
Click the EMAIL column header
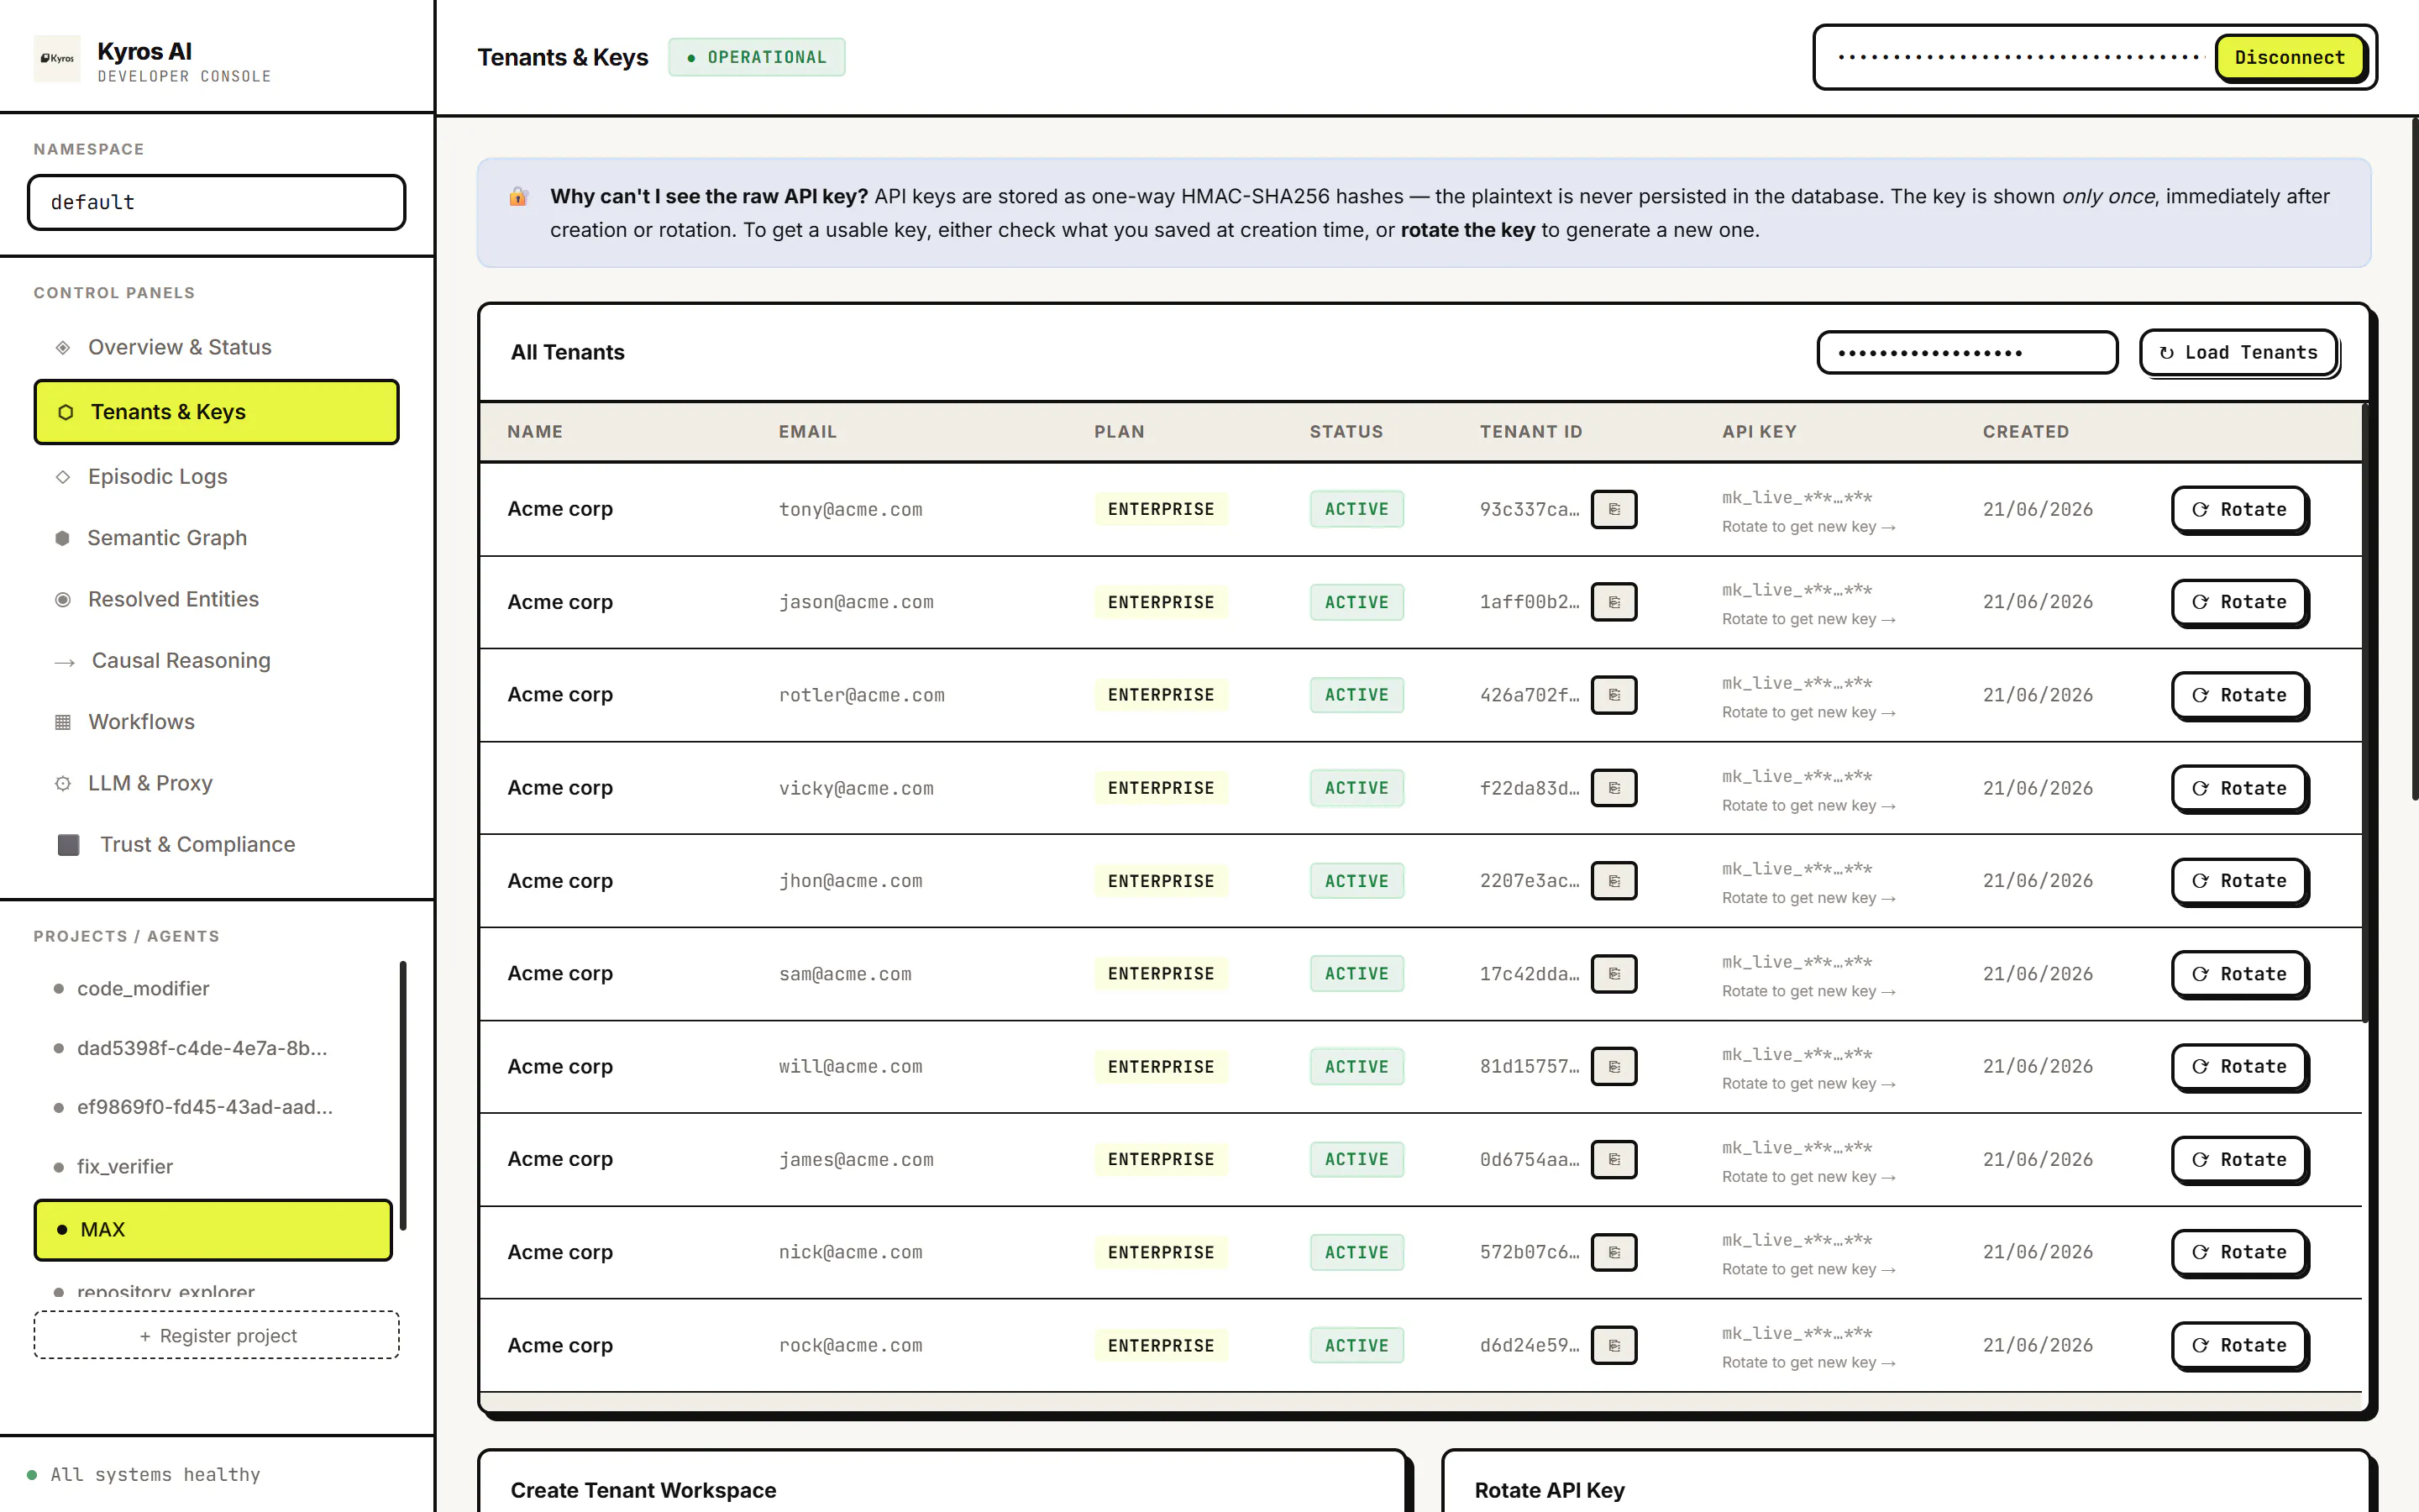pos(808,432)
